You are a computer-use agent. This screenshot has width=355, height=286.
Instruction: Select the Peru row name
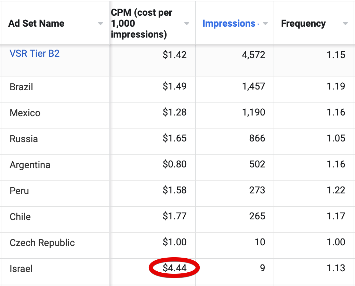(x=19, y=191)
